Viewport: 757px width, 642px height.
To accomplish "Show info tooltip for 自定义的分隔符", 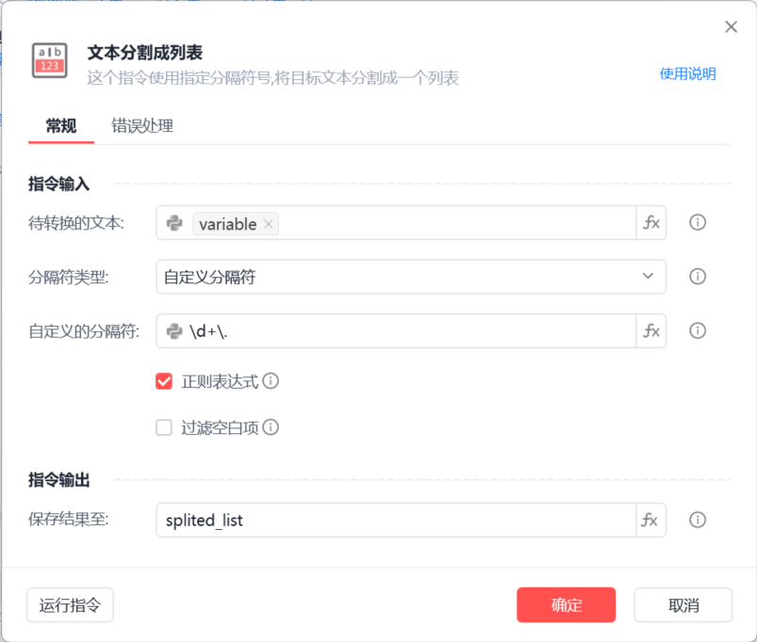I will coord(697,330).
